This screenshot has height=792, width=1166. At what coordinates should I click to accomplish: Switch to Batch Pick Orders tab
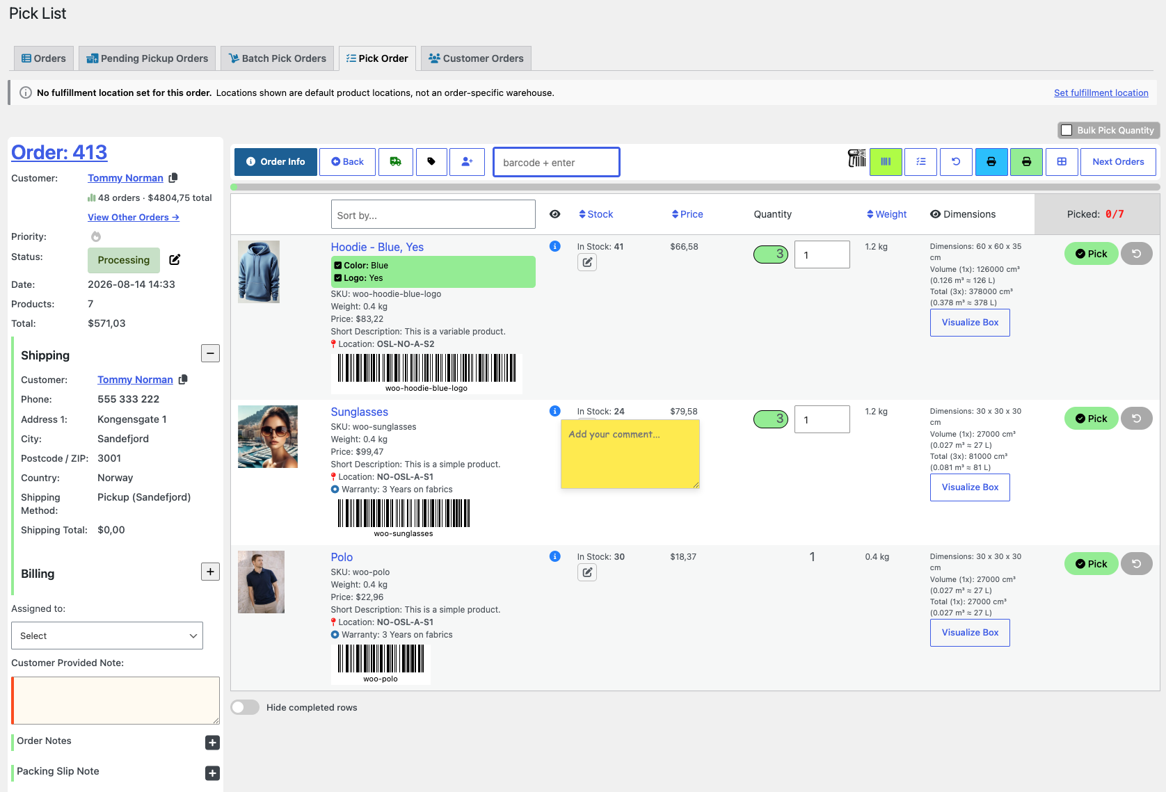click(277, 58)
